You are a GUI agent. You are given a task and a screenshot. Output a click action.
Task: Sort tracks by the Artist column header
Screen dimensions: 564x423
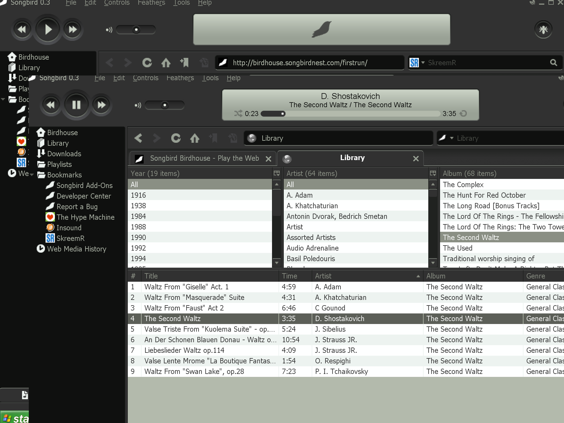(x=367, y=276)
